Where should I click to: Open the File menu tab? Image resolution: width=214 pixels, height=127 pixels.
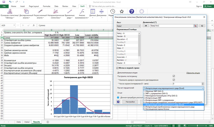pyautogui.click(x=4, y=6)
